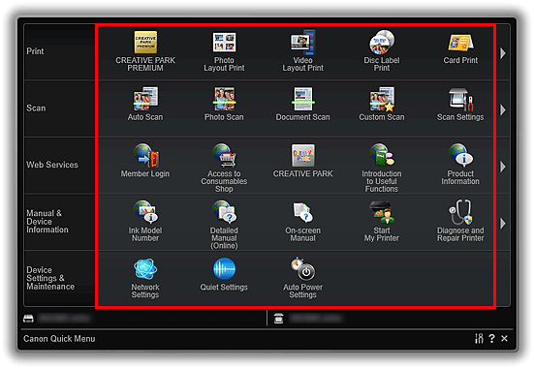Expand Scan row with right arrow
The height and width of the screenshot is (368, 534).
coord(503,110)
